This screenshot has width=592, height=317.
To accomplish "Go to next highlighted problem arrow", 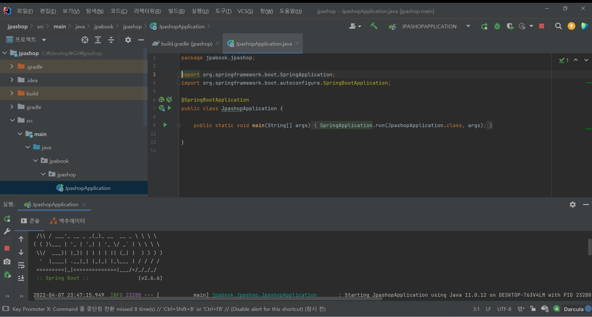I will pyautogui.click(x=586, y=60).
